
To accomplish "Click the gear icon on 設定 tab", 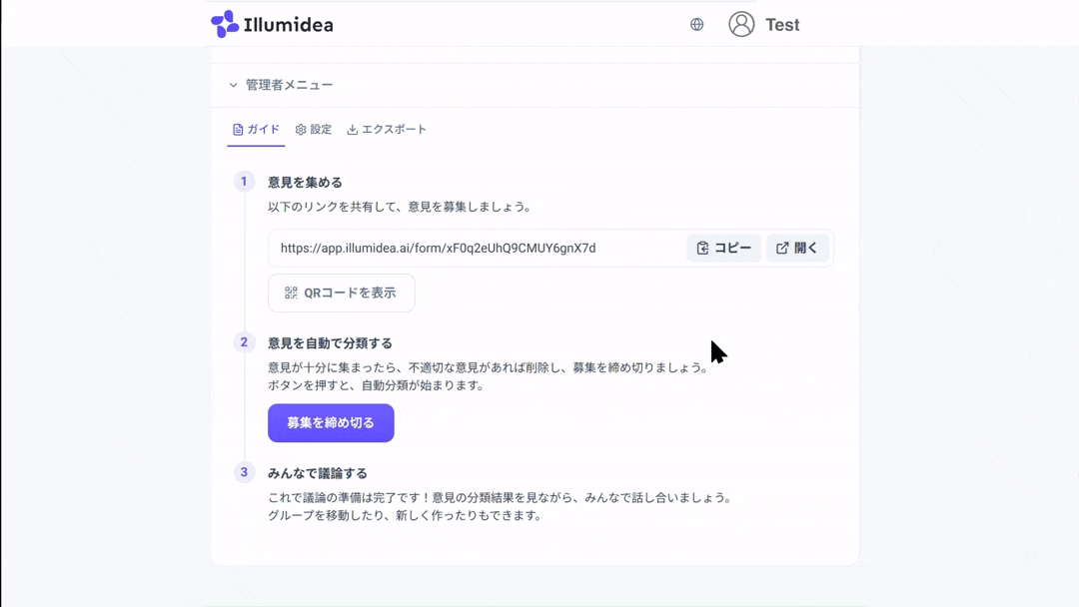I will (301, 130).
